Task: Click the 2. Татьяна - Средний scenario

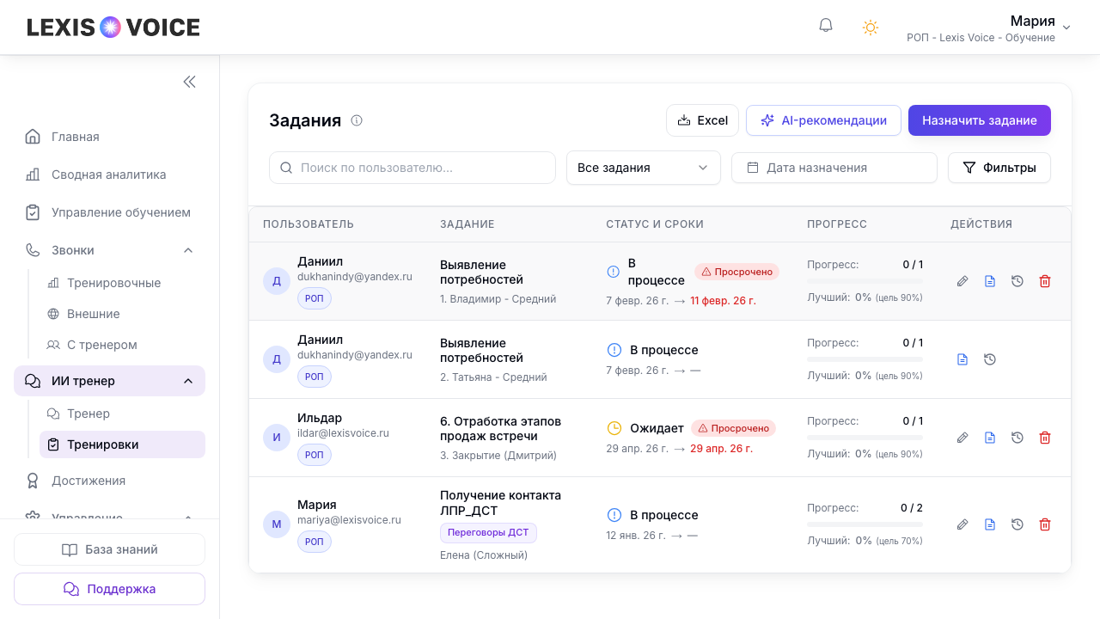Action: point(493,377)
